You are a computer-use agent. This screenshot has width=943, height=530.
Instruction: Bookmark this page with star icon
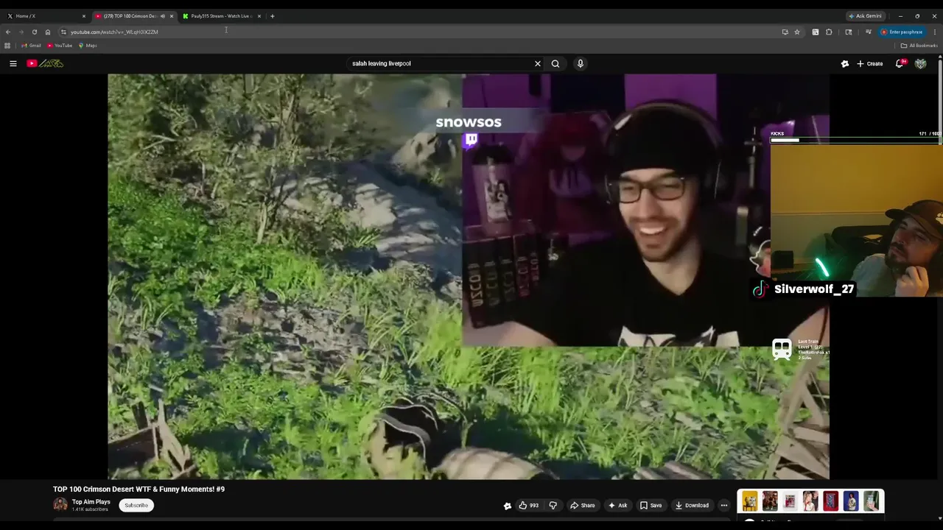796,32
